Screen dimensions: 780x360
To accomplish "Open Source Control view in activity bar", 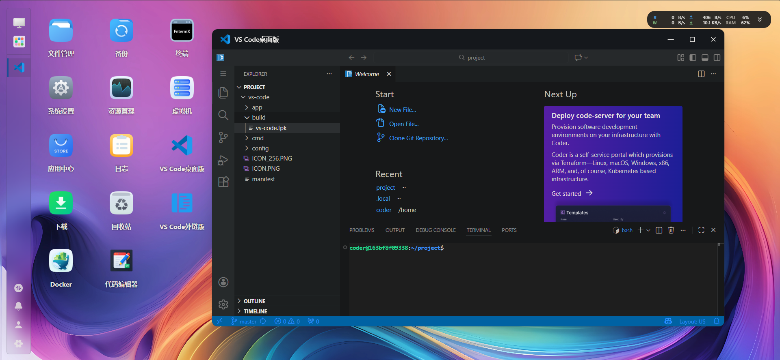I will [x=223, y=137].
